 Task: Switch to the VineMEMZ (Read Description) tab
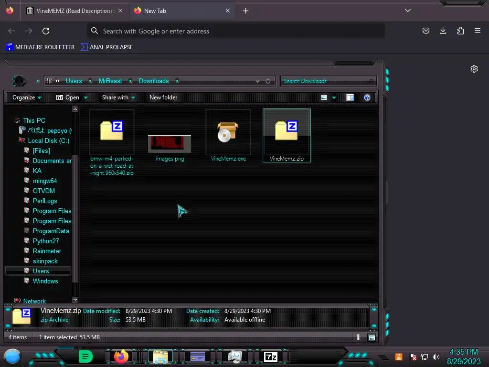click(x=74, y=11)
